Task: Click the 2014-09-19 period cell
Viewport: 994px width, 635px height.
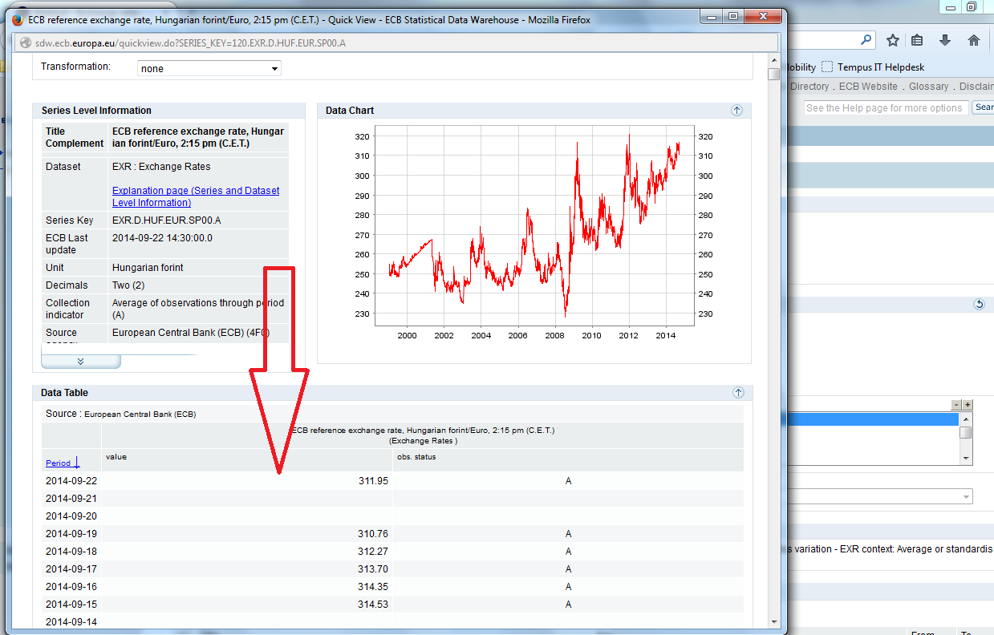Action: point(71,534)
